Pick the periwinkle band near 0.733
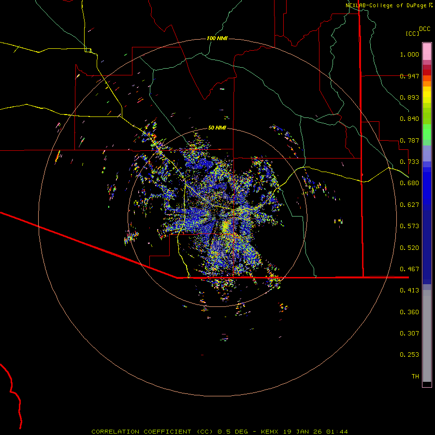 coord(427,154)
